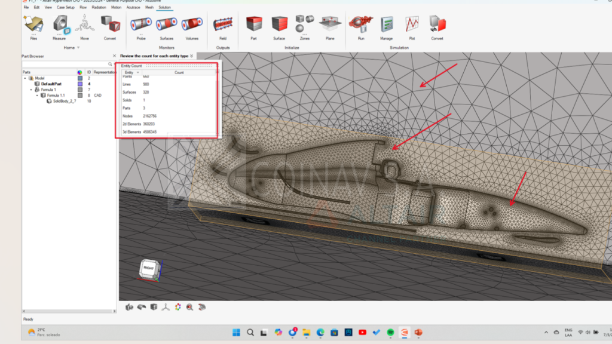Collapse the Formula 1.1 tree node
The width and height of the screenshot is (612, 344).
[x=37, y=96]
